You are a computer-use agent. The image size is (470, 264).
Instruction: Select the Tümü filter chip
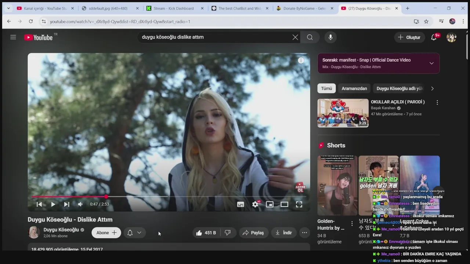(326, 88)
